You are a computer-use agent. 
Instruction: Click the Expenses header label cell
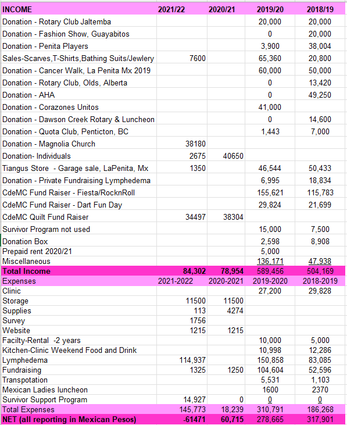coord(78,281)
